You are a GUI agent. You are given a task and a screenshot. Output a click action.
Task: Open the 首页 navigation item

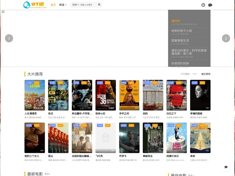click(53, 5)
